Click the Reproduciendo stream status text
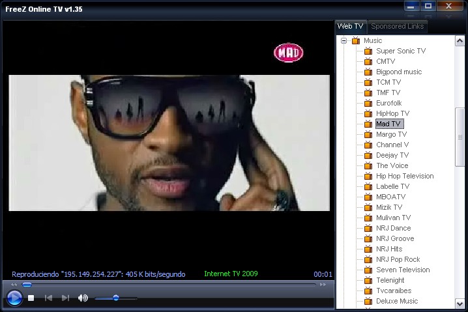The image size is (468, 312). 98,274
